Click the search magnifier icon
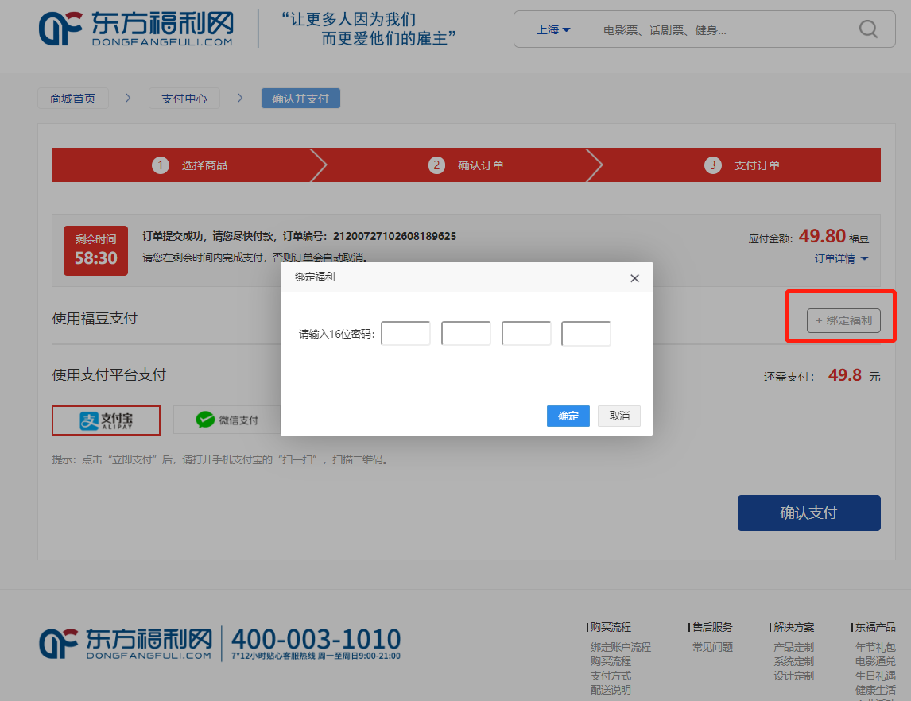The image size is (911, 701). tap(867, 29)
